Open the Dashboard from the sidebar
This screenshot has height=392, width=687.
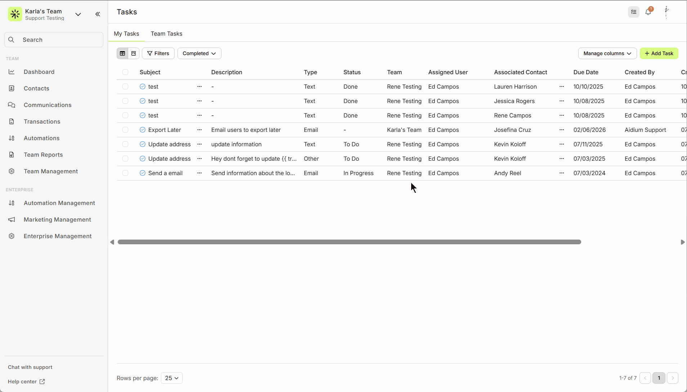(x=39, y=72)
